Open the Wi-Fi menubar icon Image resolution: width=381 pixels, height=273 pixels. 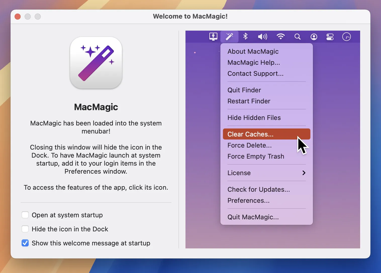(280, 37)
